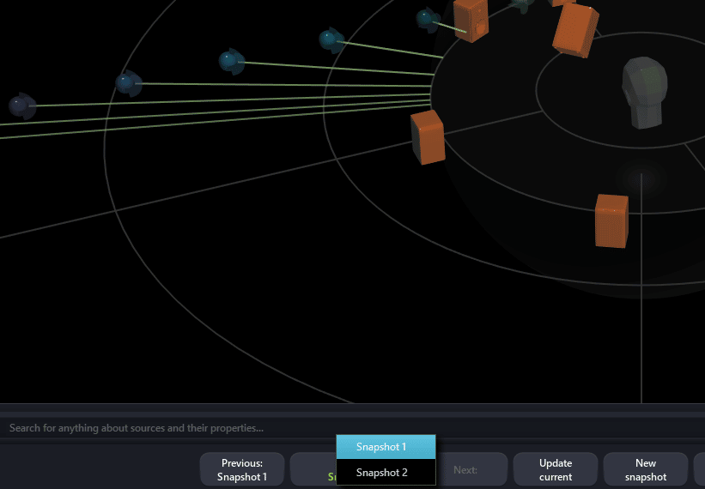705x489 pixels.
Task: Click the faint dim source beneath the head
Action: [641, 178]
